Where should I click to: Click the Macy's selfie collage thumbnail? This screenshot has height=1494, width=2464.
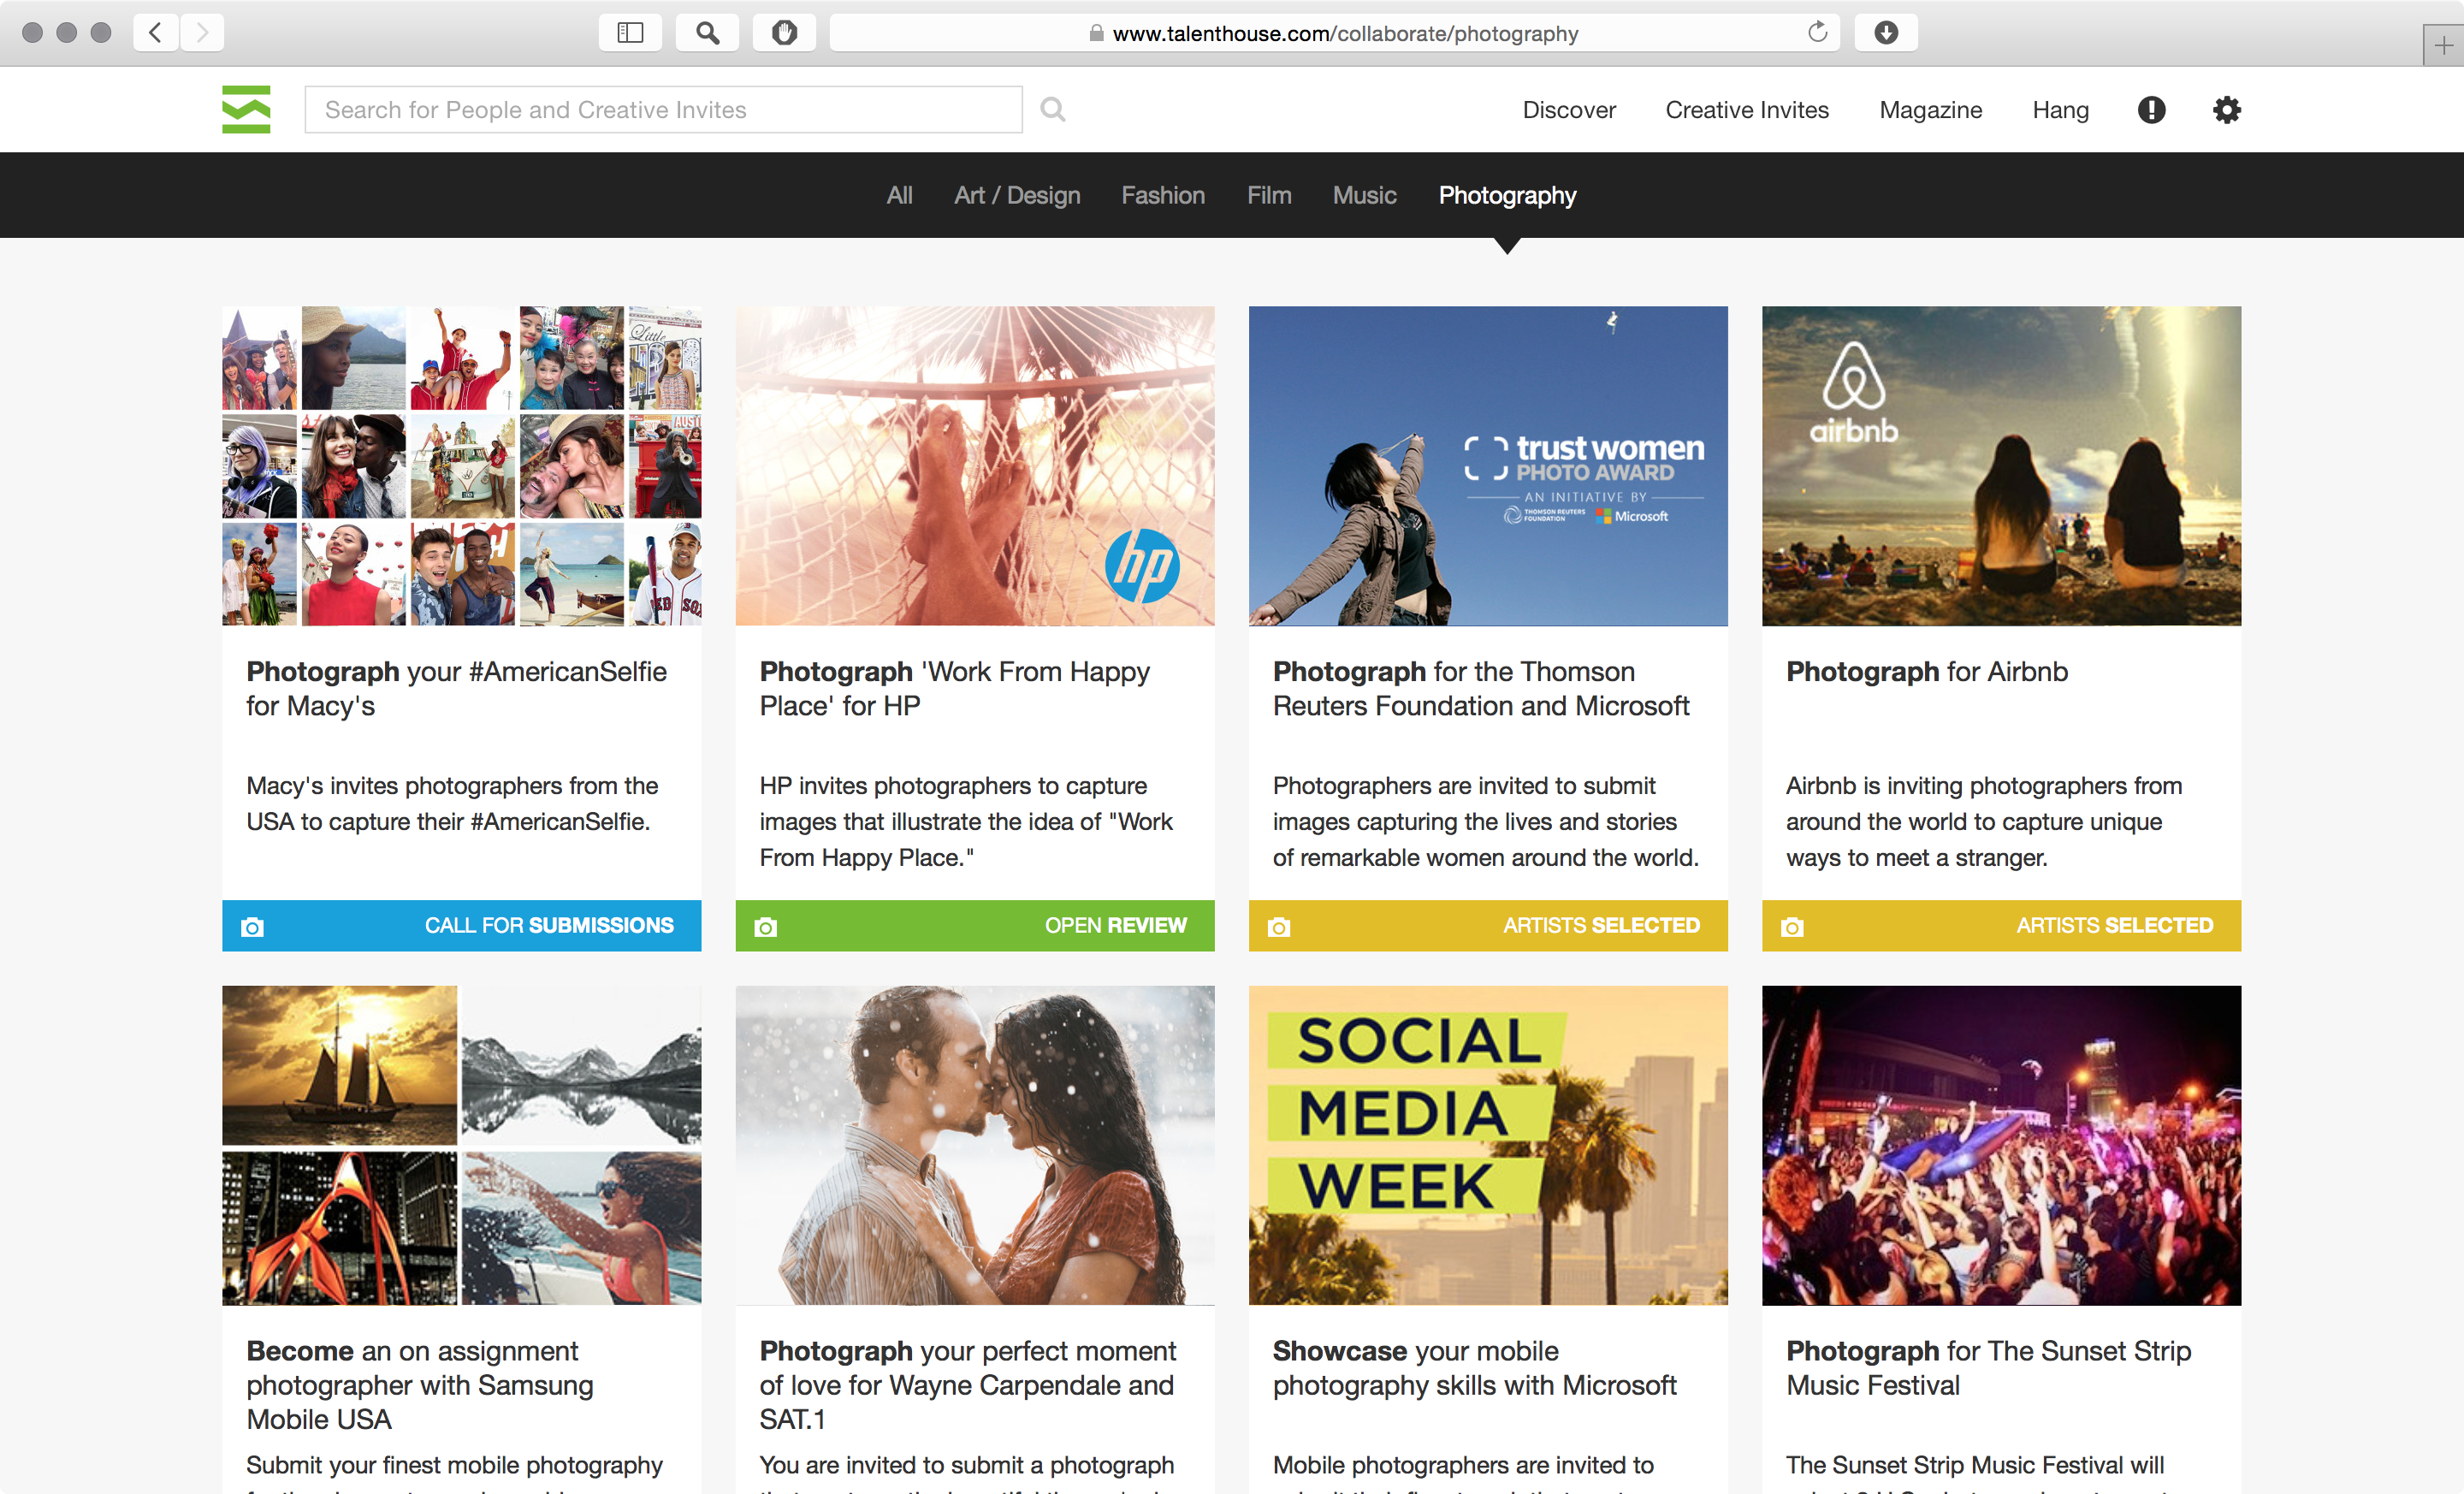(x=461, y=466)
